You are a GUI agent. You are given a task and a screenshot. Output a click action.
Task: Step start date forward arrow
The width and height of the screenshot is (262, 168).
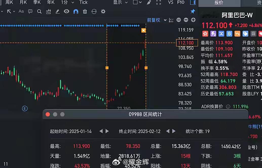click(107, 131)
